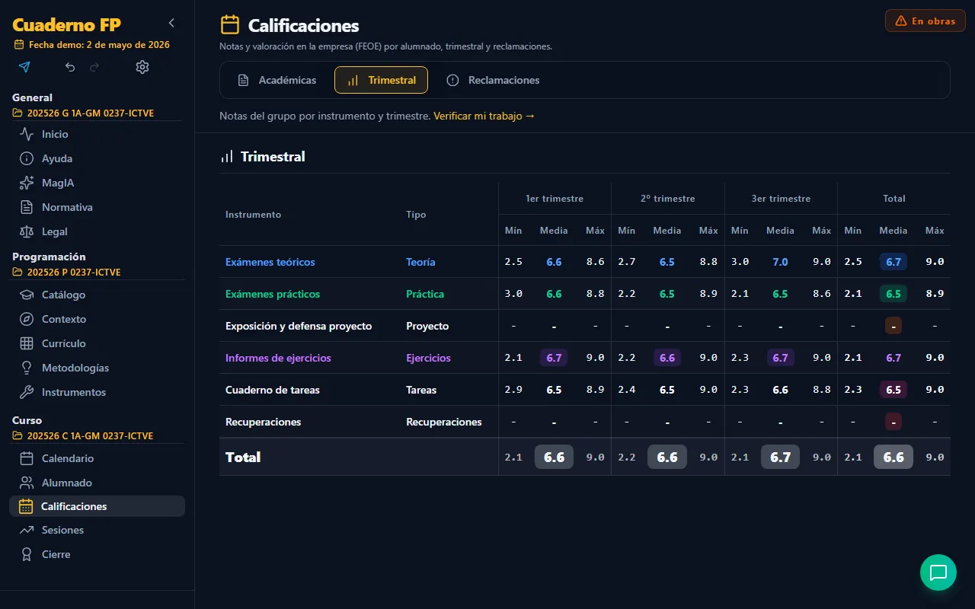Click the Metodologías lightbulb icon
This screenshot has width=975, height=609.
click(27, 368)
